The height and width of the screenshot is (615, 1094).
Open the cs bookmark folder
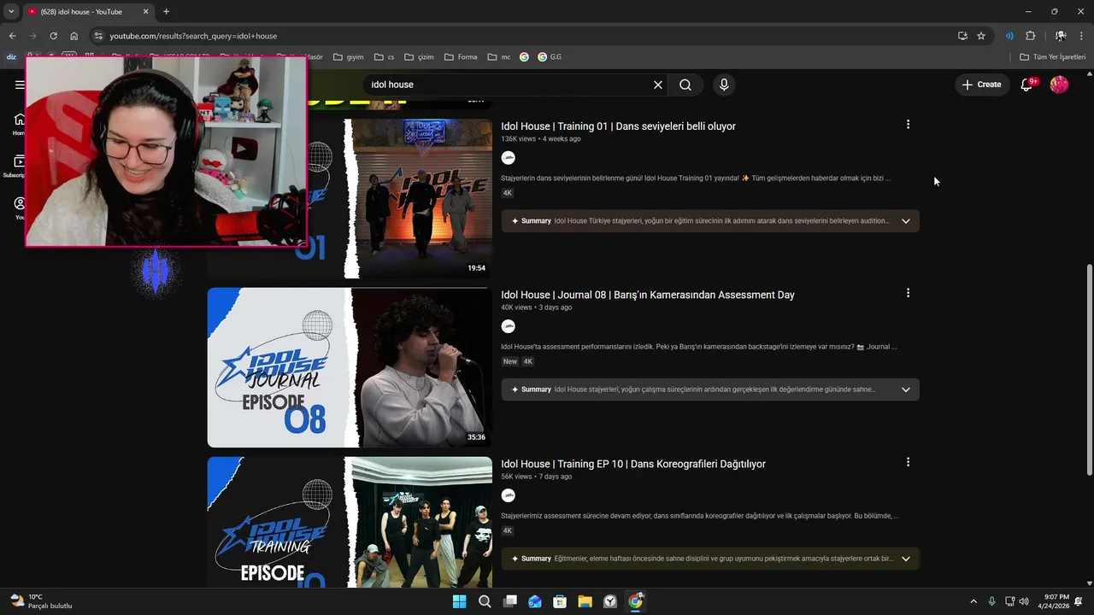[384, 57]
